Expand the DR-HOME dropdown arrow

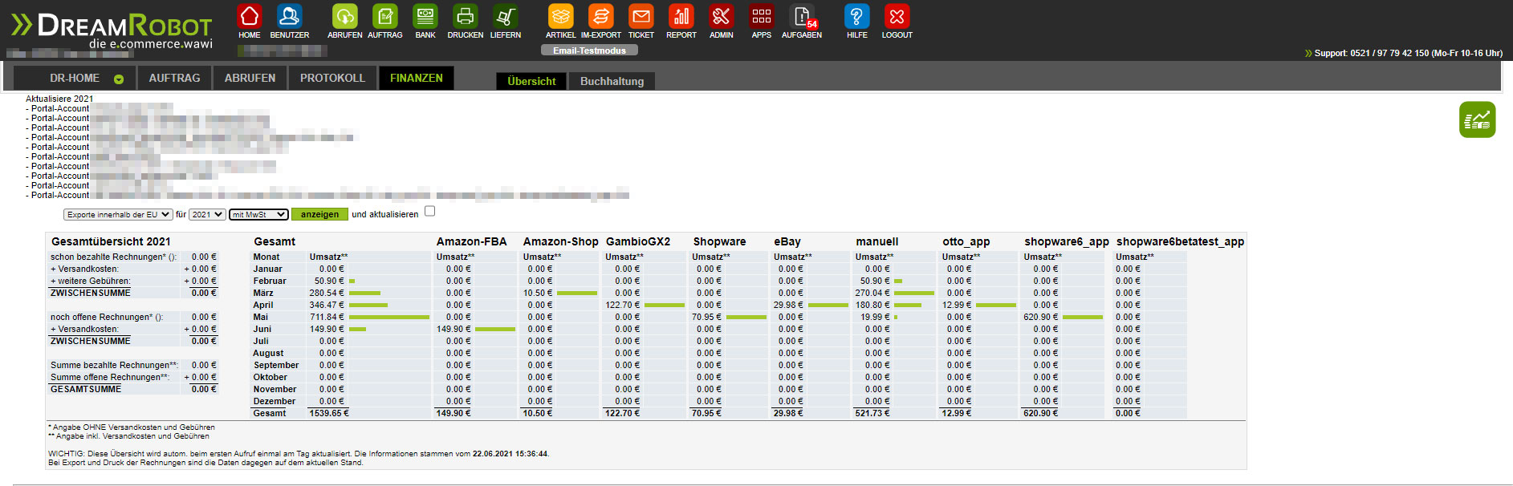pos(119,79)
